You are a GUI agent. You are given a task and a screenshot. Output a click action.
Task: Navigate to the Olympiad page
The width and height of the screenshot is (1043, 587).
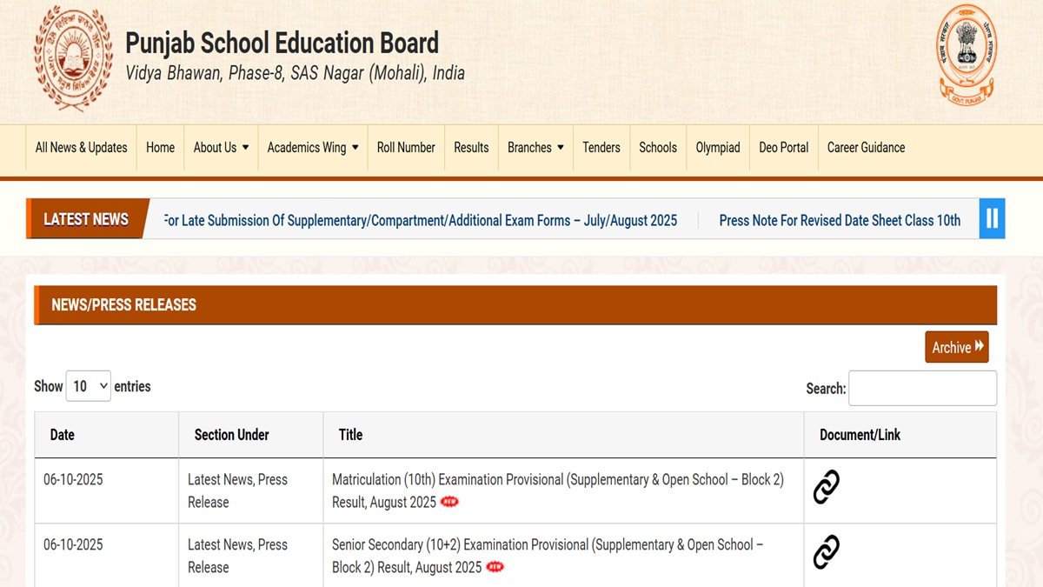718,148
